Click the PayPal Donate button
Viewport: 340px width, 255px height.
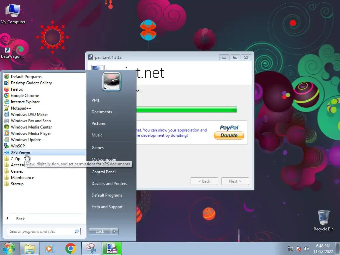point(229,135)
